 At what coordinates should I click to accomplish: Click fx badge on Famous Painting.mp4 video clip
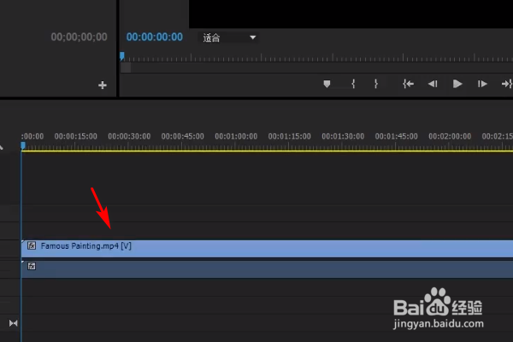point(32,245)
